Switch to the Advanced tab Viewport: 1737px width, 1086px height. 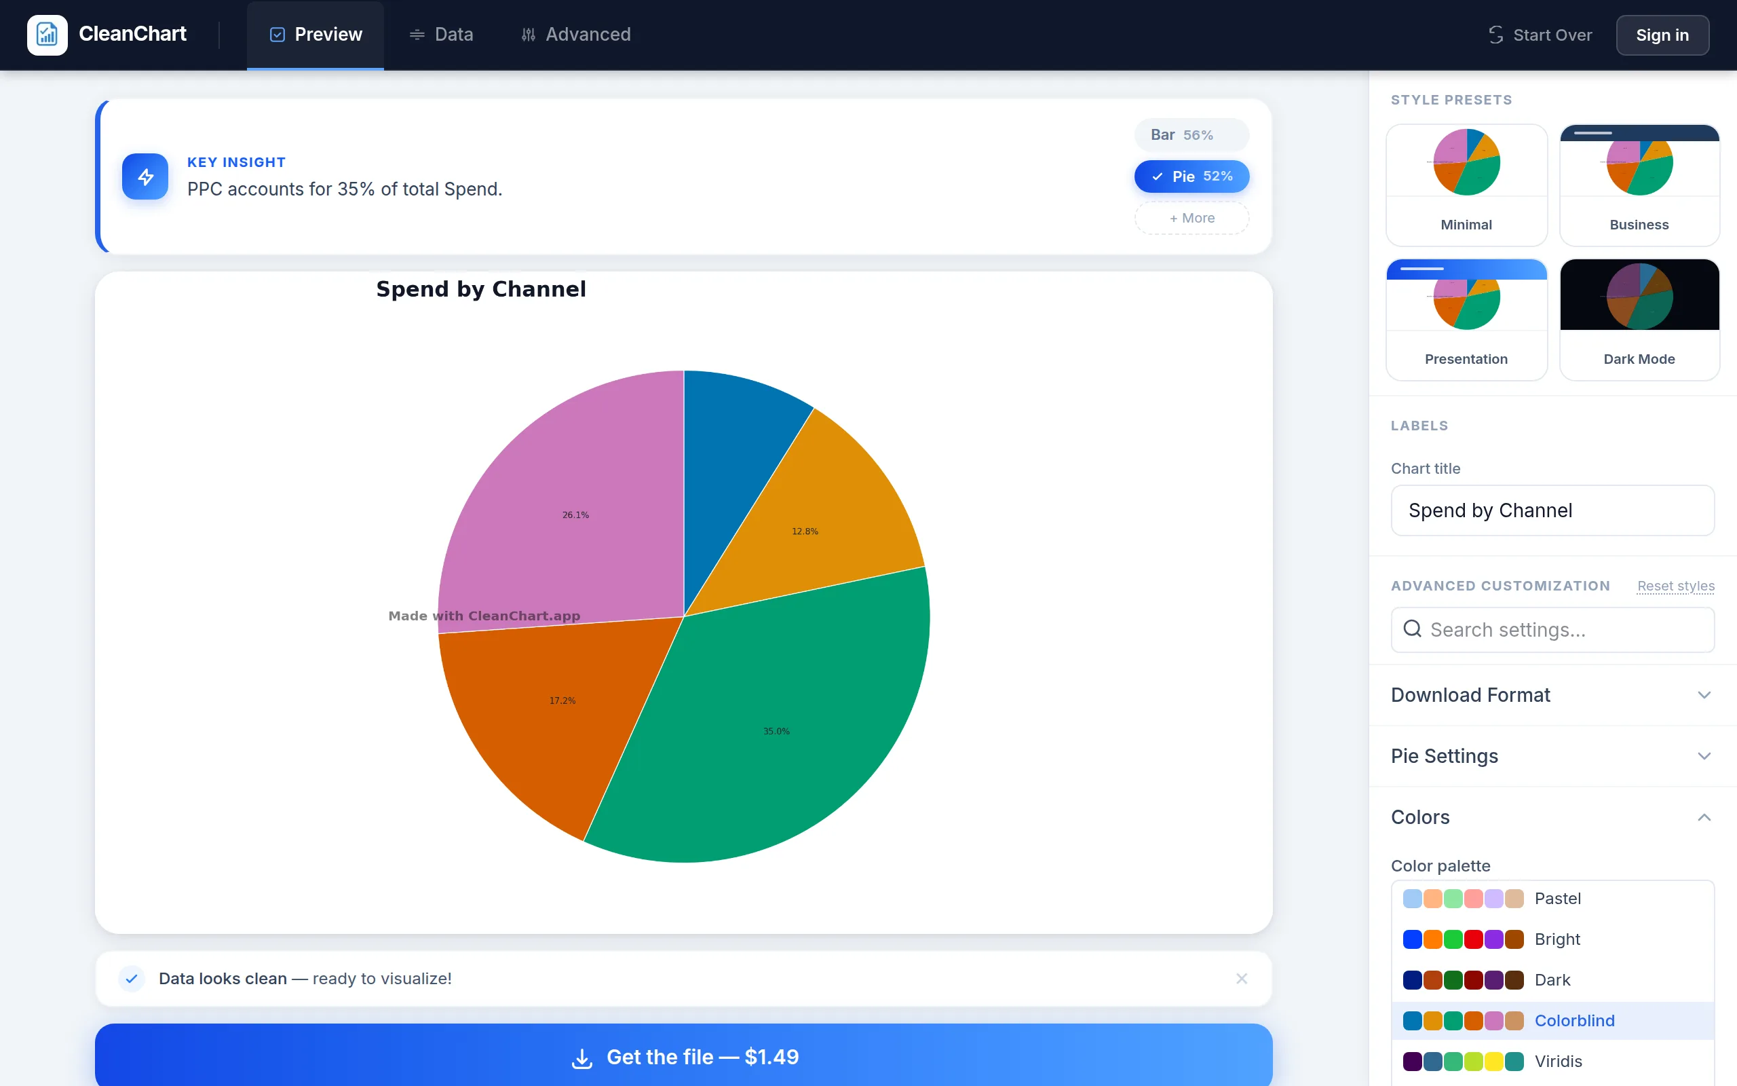click(575, 35)
